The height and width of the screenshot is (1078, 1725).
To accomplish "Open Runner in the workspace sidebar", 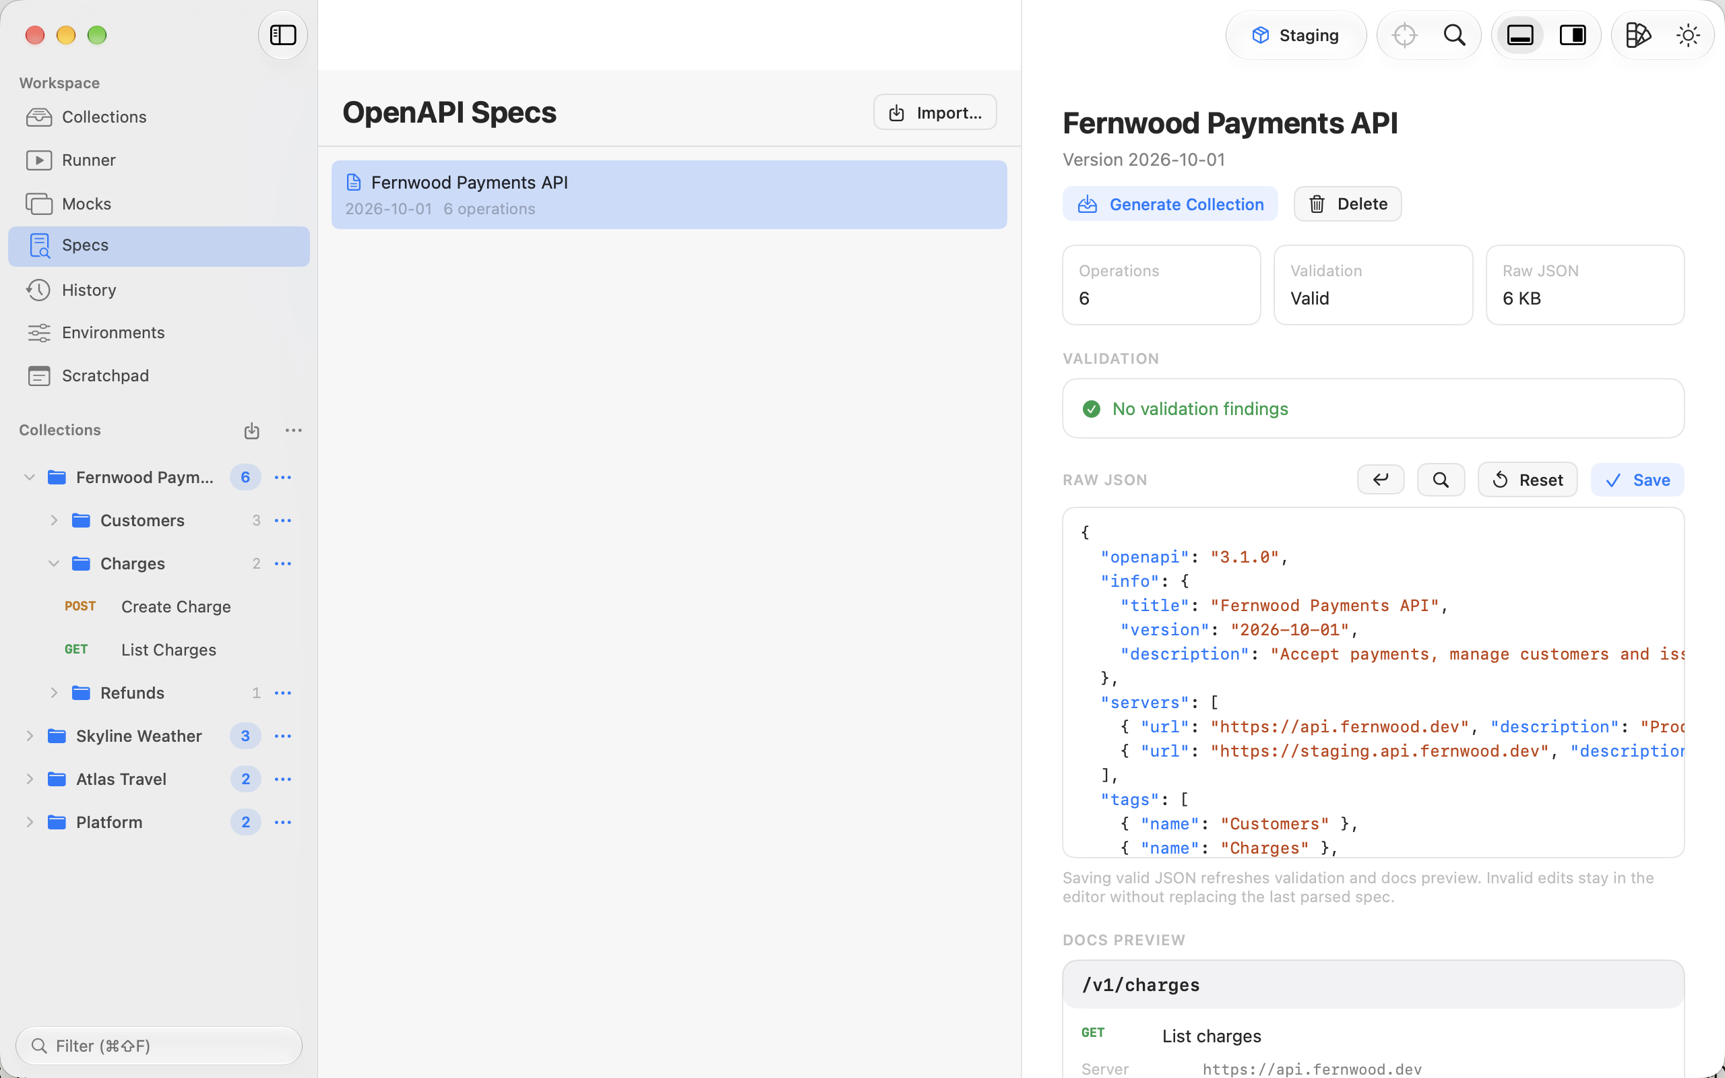I will click(158, 160).
